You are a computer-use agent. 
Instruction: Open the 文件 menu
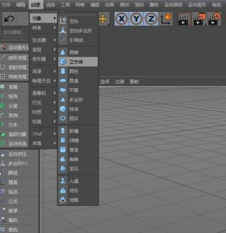click(6, 5)
